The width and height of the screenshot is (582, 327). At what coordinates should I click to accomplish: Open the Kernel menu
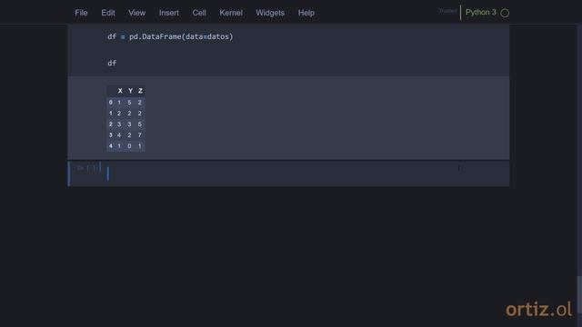[x=231, y=13]
